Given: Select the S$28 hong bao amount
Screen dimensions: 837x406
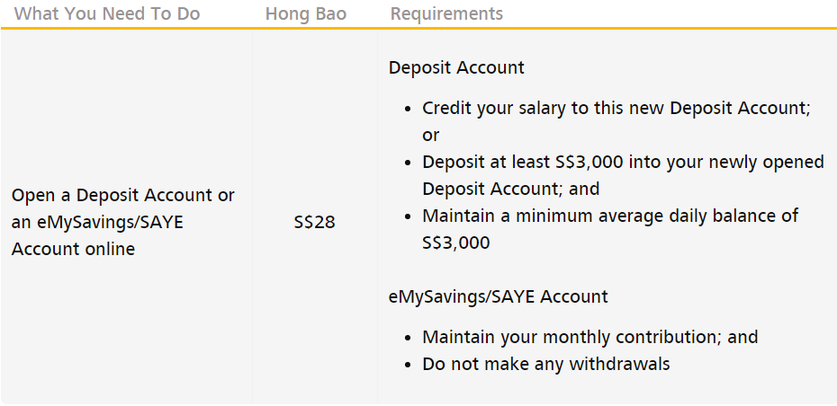Looking at the screenshot, I should pos(314,222).
